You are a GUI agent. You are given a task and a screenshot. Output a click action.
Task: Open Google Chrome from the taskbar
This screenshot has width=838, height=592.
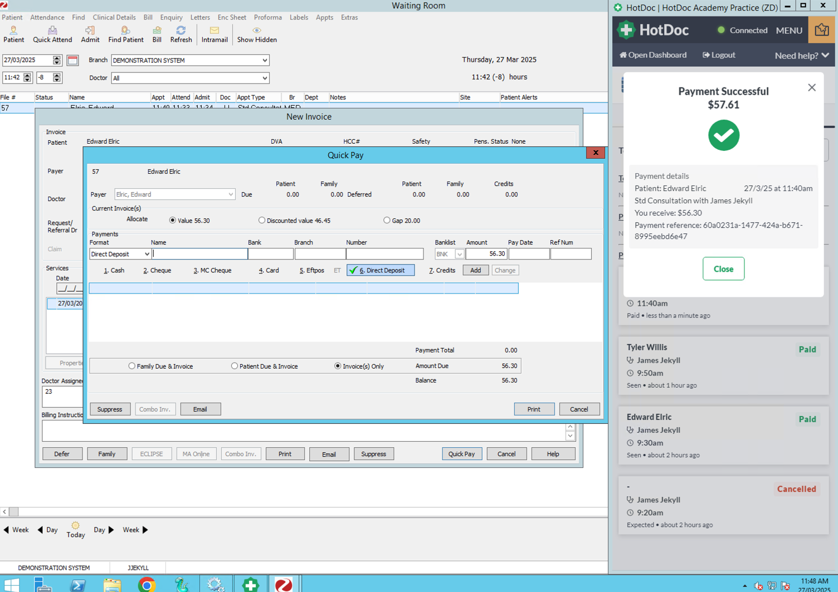pos(147,584)
